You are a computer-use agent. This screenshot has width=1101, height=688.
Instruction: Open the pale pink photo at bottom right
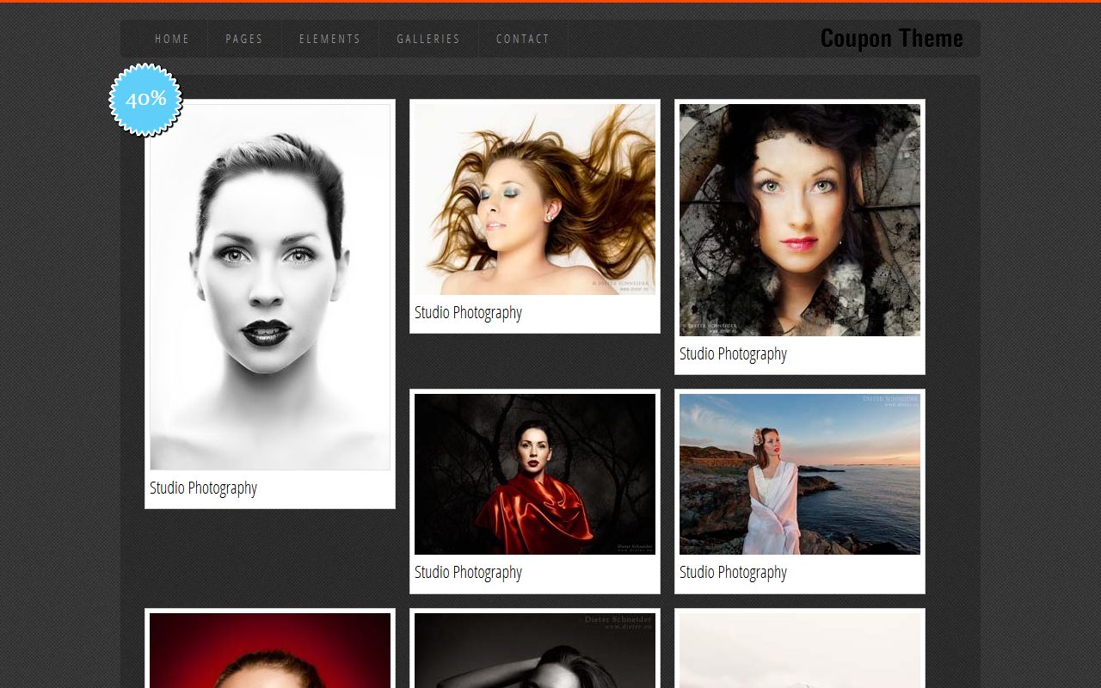800,650
